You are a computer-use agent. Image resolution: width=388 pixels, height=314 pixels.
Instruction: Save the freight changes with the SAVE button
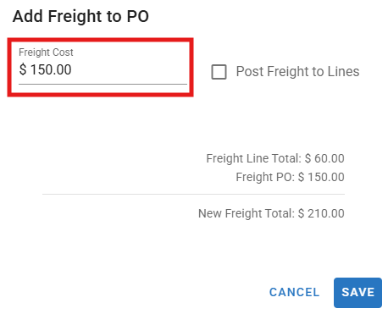tap(358, 293)
